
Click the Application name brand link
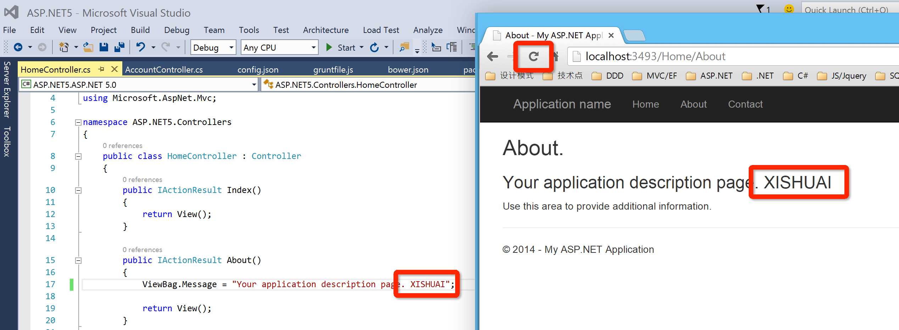click(x=562, y=104)
